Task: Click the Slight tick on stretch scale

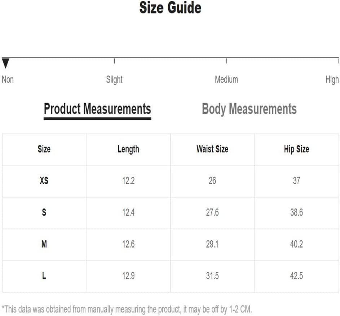Action: pos(114,61)
